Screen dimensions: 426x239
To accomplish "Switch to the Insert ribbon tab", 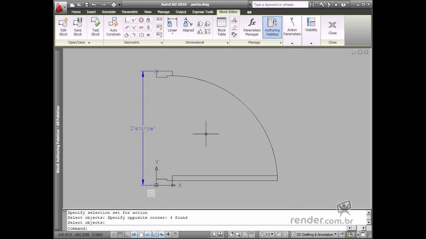I will coord(91,12).
